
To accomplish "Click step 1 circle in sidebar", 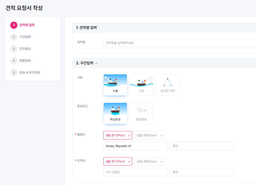I will coord(14,25).
